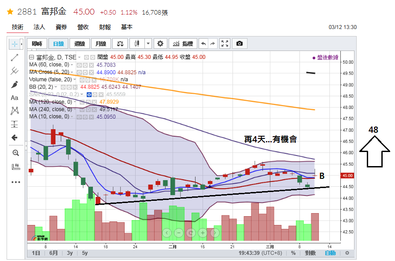Open the 指標 indicators menu
This screenshot has width=395, height=261.
[183, 44]
